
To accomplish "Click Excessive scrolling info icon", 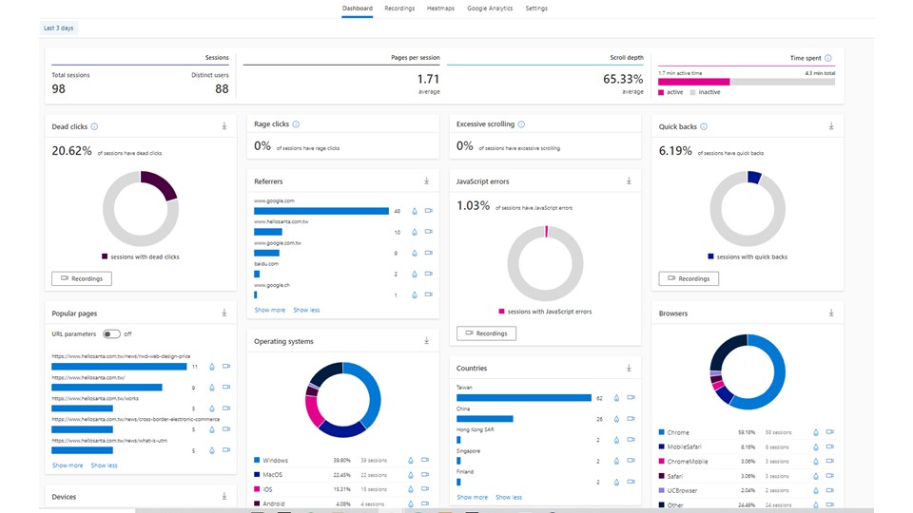I will click(521, 124).
